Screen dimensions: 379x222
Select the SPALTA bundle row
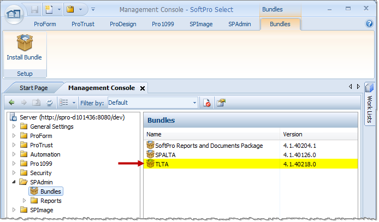point(251,155)
